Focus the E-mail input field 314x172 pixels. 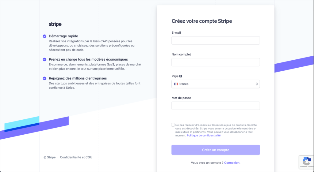pos(216,40)
